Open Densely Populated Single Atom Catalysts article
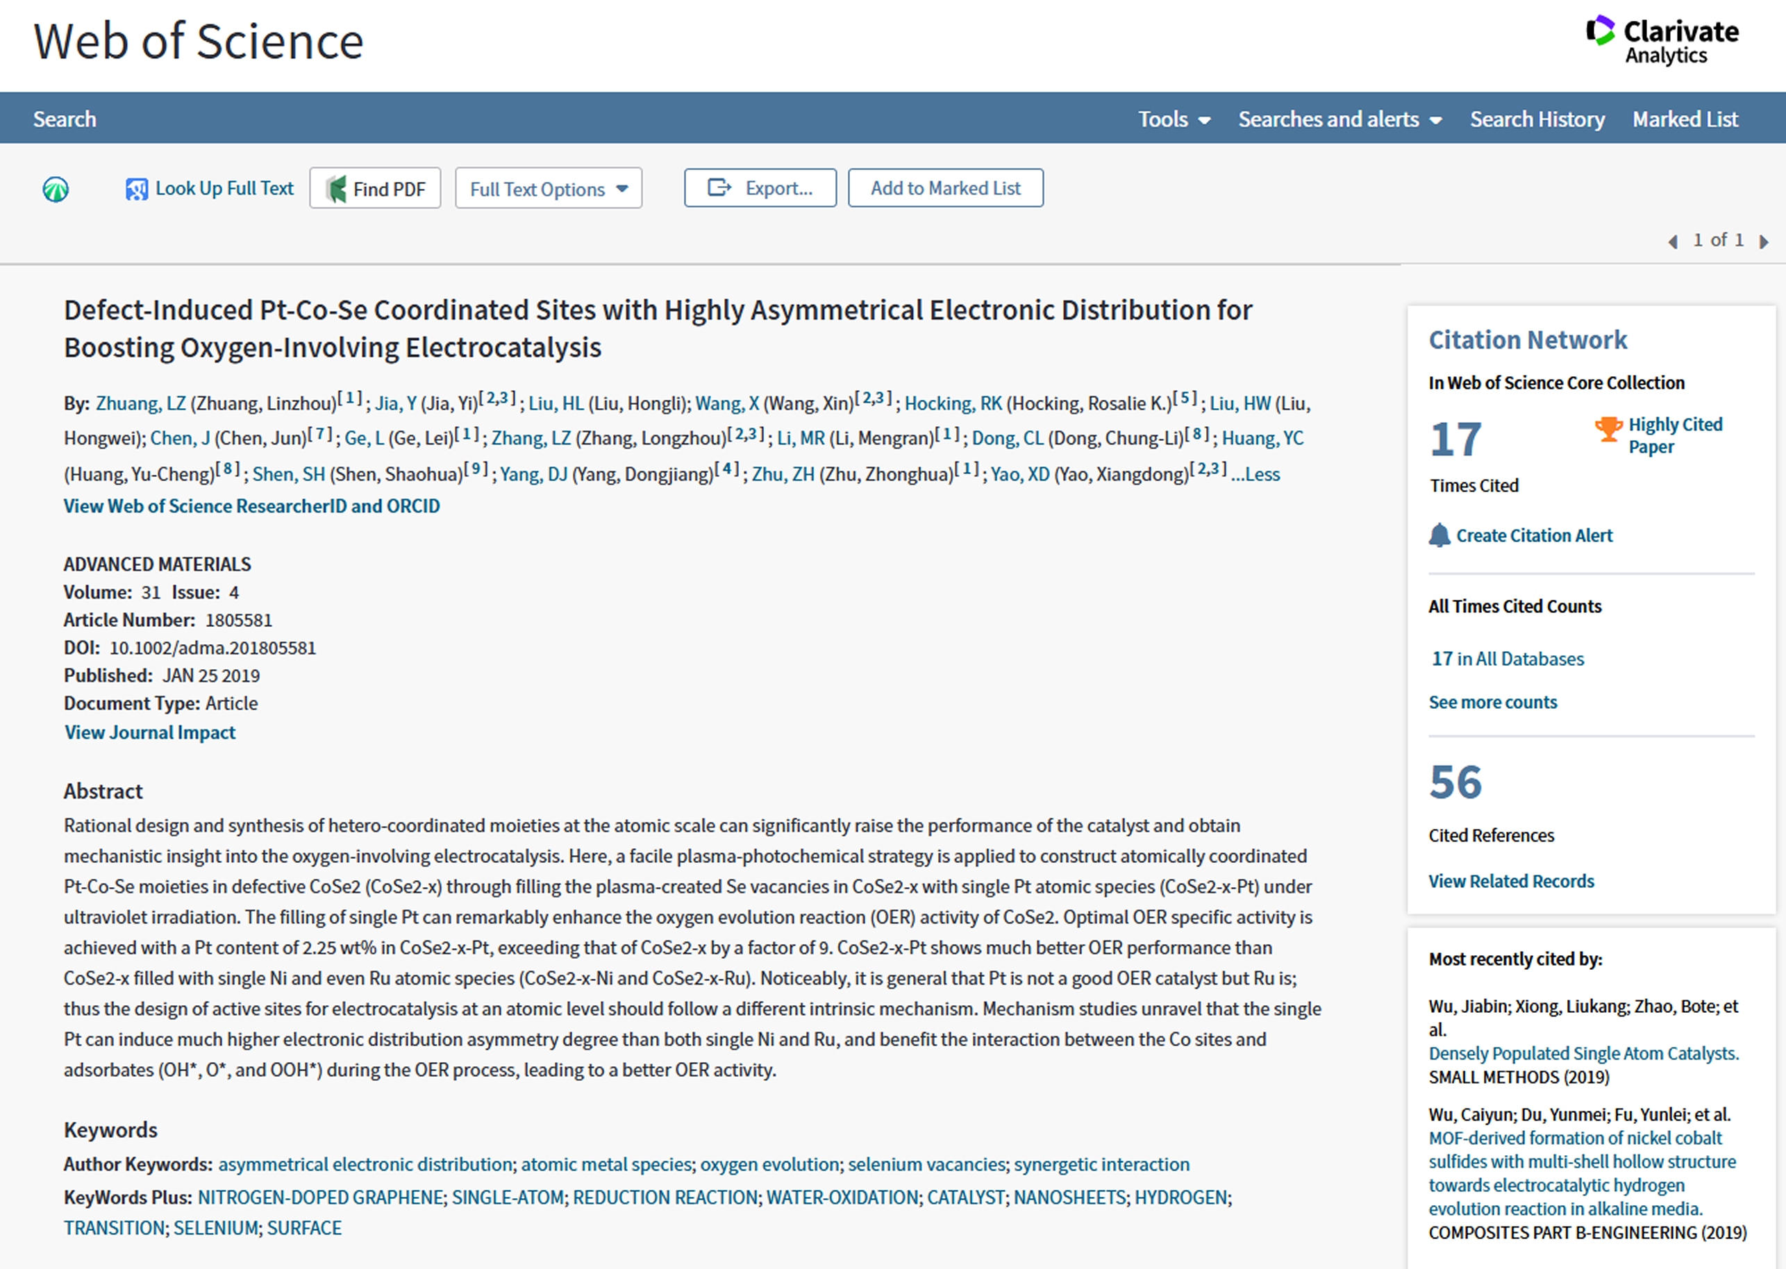This screenshot has width=1786, height=1269. [x=1583, y=1053]
